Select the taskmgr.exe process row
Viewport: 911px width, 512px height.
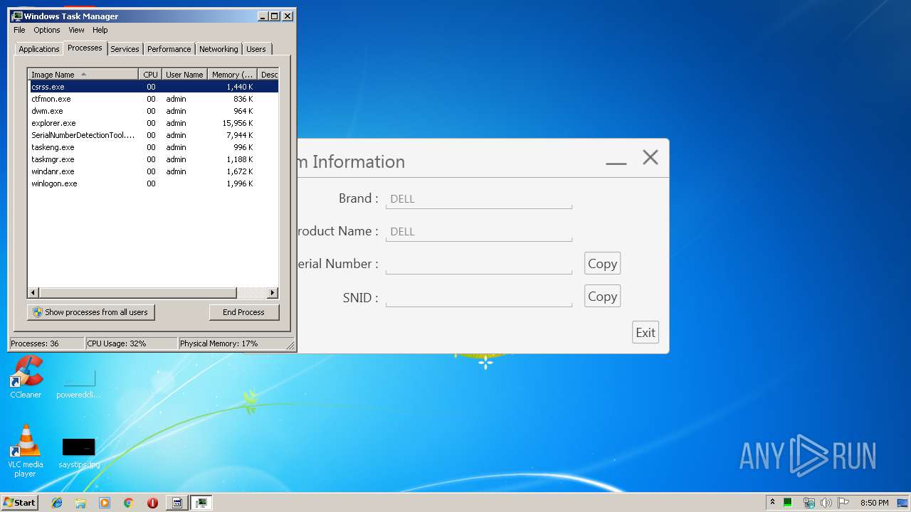[153, 159]
